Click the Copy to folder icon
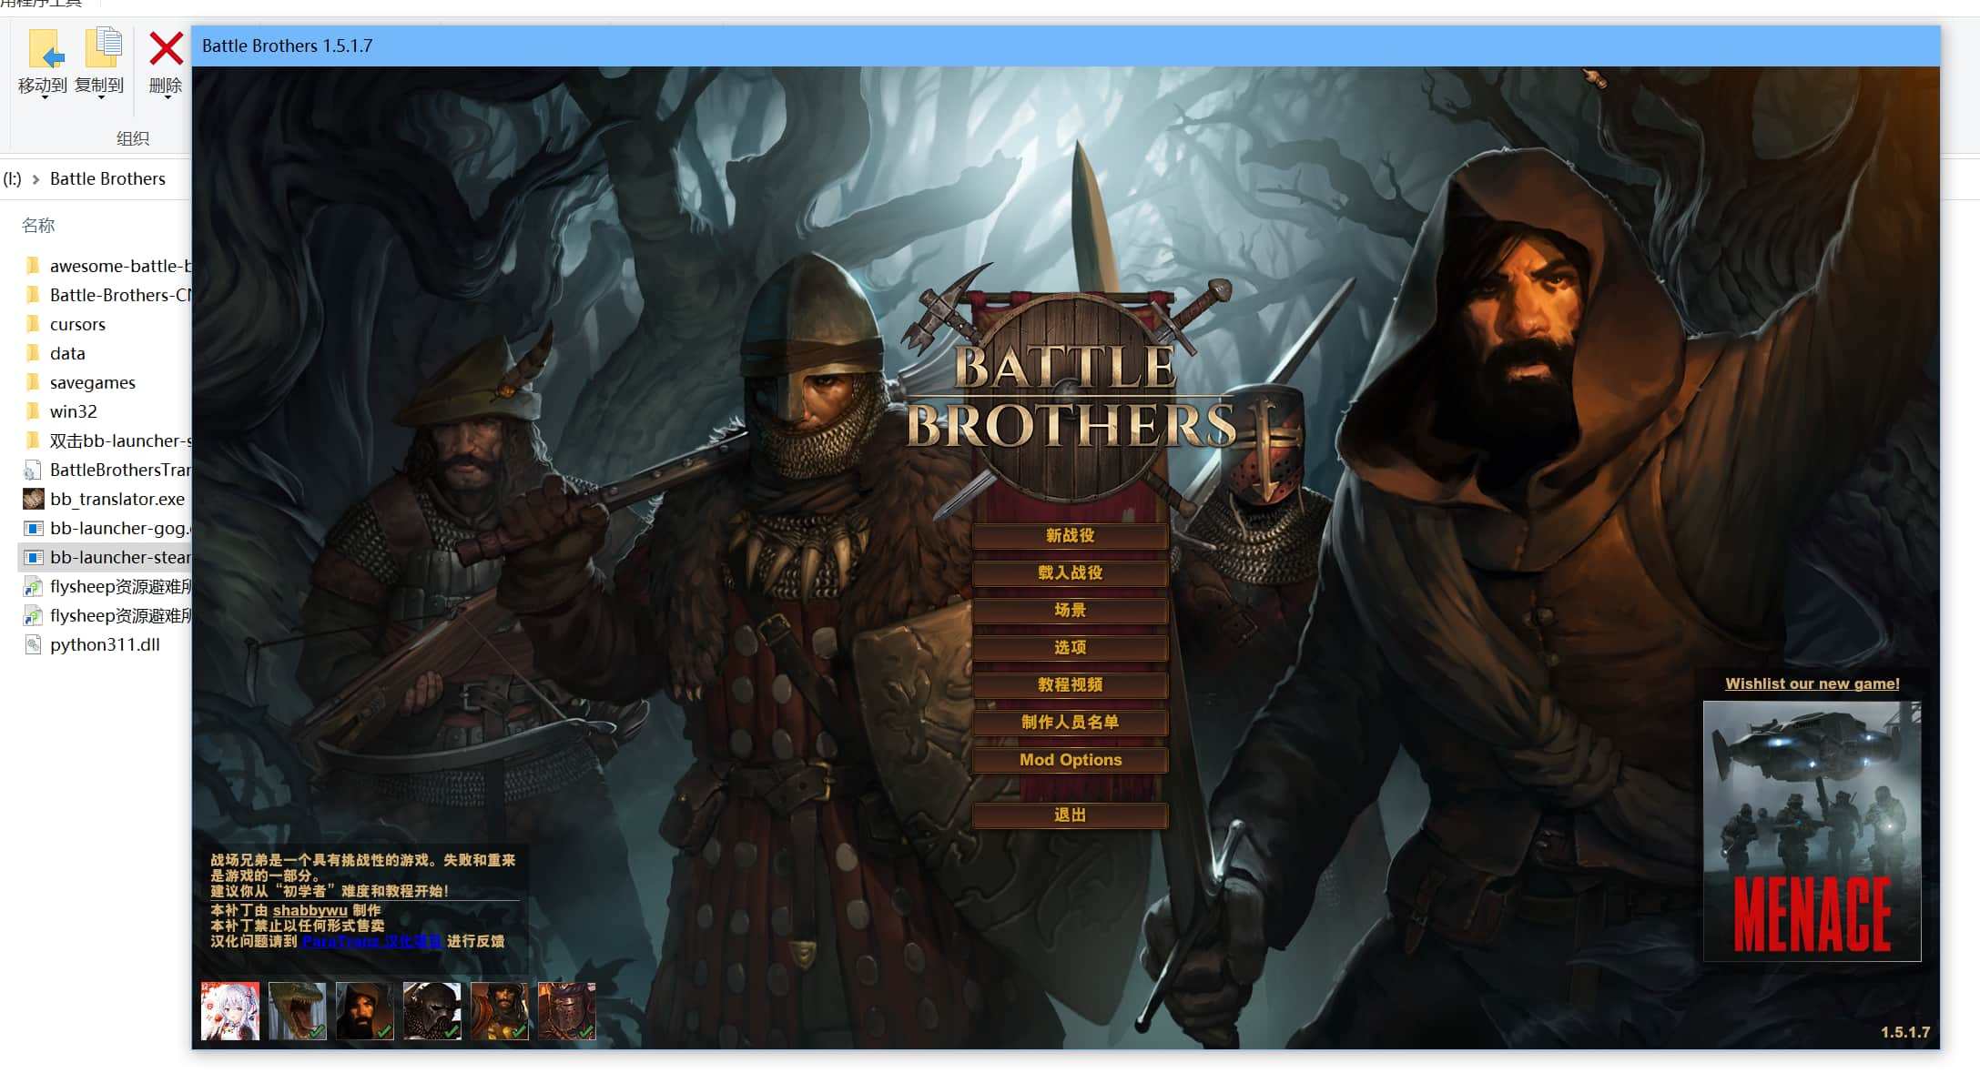Viewport: 1980px width, 1073px height. click(102, 49)
